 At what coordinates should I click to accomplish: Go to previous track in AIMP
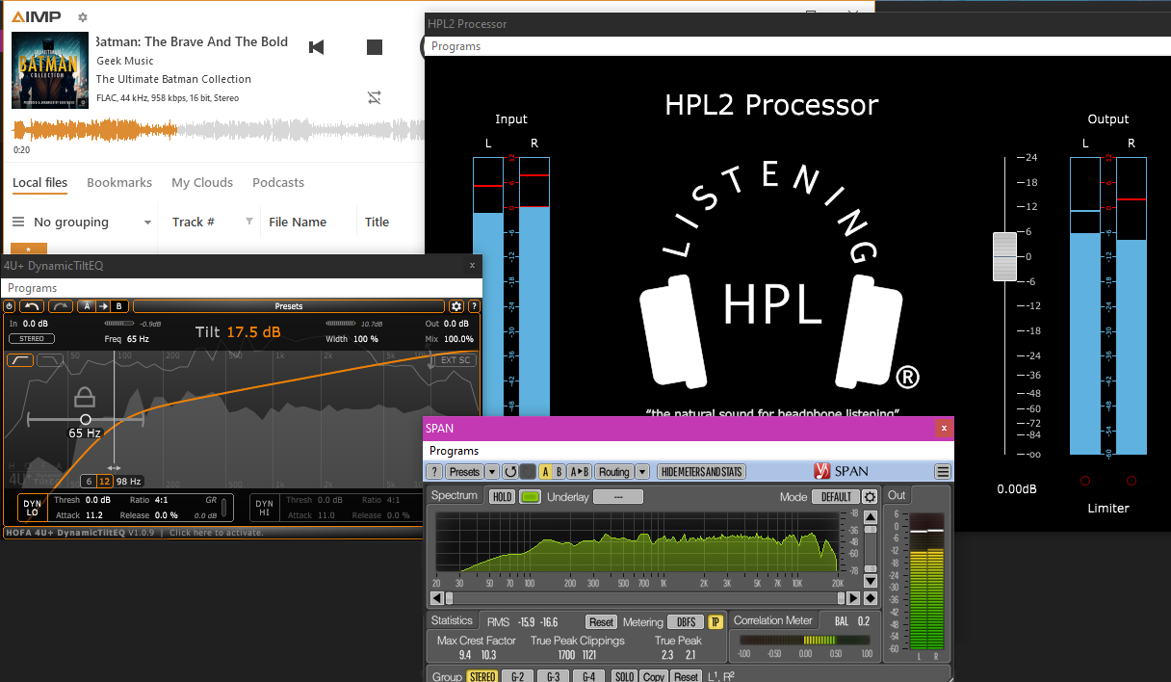pos(316,47)
